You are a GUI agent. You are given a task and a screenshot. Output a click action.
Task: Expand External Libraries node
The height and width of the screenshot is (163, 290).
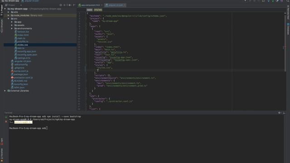(5, 91)
